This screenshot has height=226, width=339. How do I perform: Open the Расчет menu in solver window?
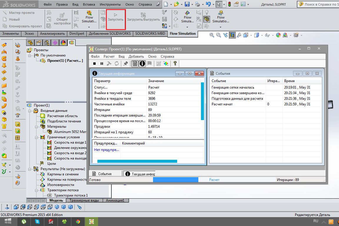pos(109,56)
